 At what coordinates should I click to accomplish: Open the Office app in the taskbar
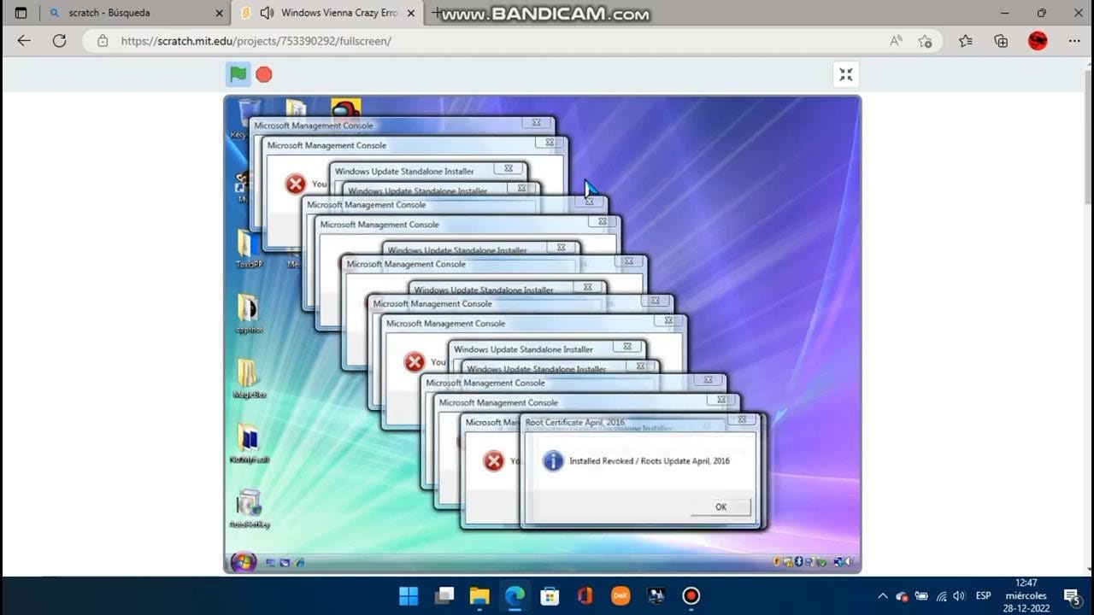585,595
